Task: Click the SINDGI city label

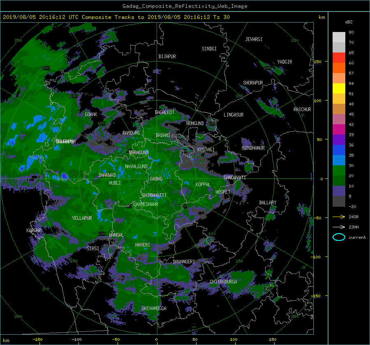Action: 209,49
